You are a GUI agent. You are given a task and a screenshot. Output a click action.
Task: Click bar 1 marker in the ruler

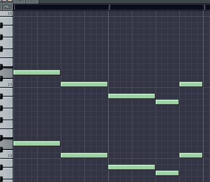(x=15, y=7)
